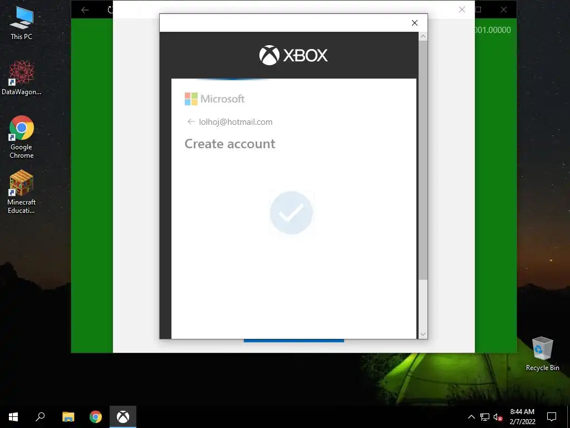
Task: Maximize the green Xbox background window
Action: click(x=478, y=9)
